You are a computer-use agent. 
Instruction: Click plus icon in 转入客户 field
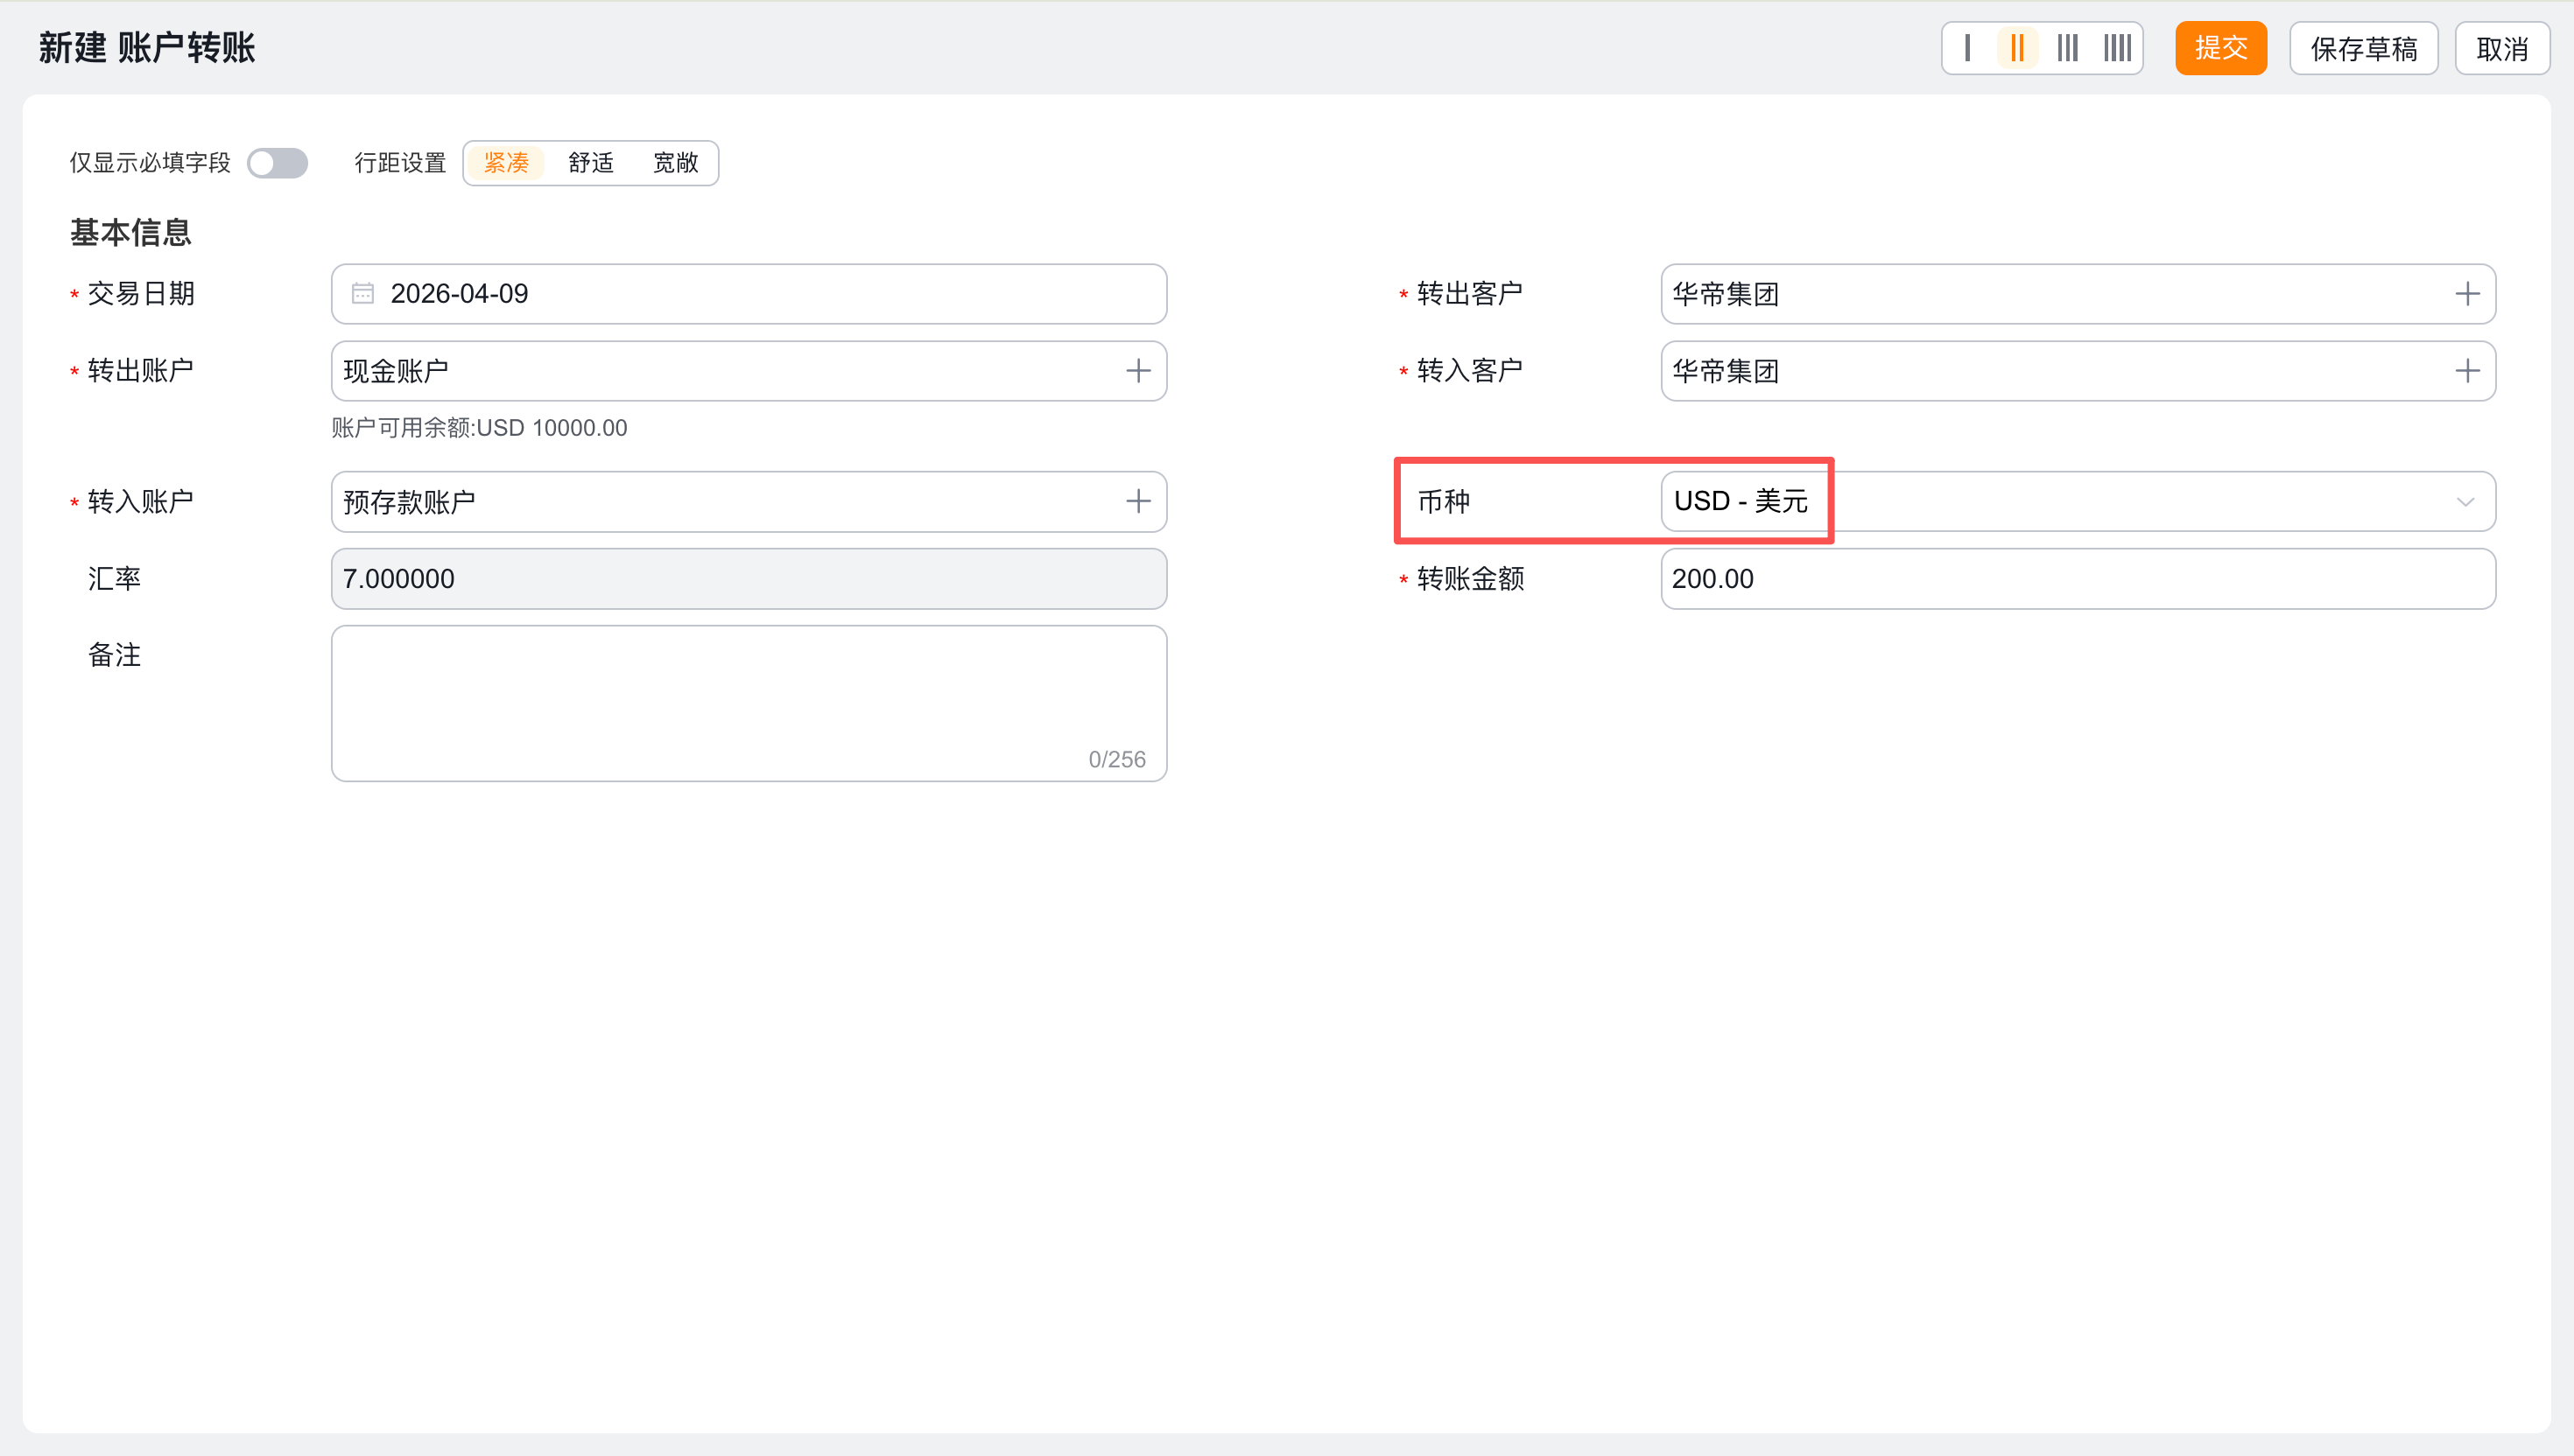click(x=2466, y=371)
